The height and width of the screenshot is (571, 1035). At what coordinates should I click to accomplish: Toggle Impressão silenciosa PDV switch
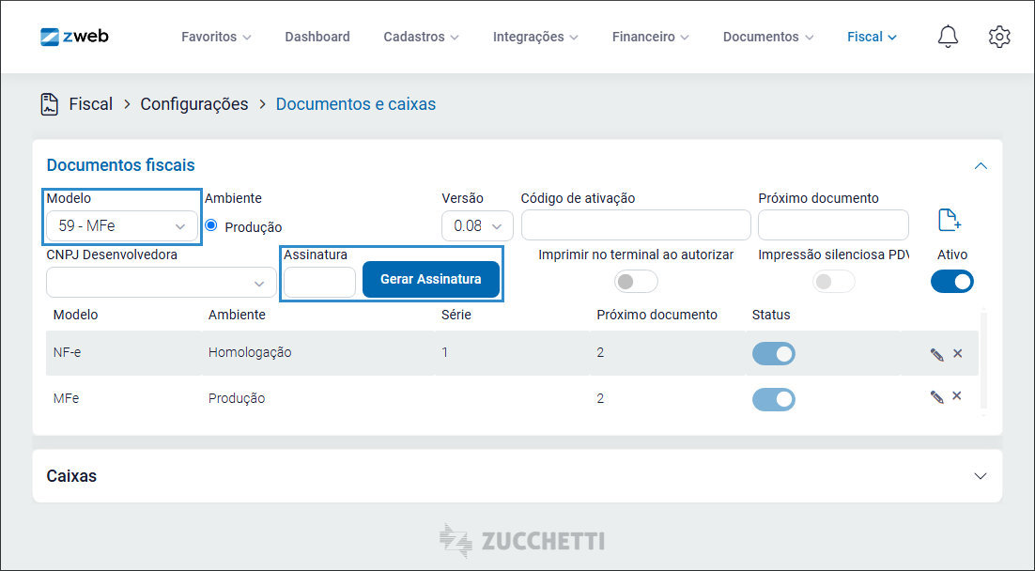click(x=834, y=282)
